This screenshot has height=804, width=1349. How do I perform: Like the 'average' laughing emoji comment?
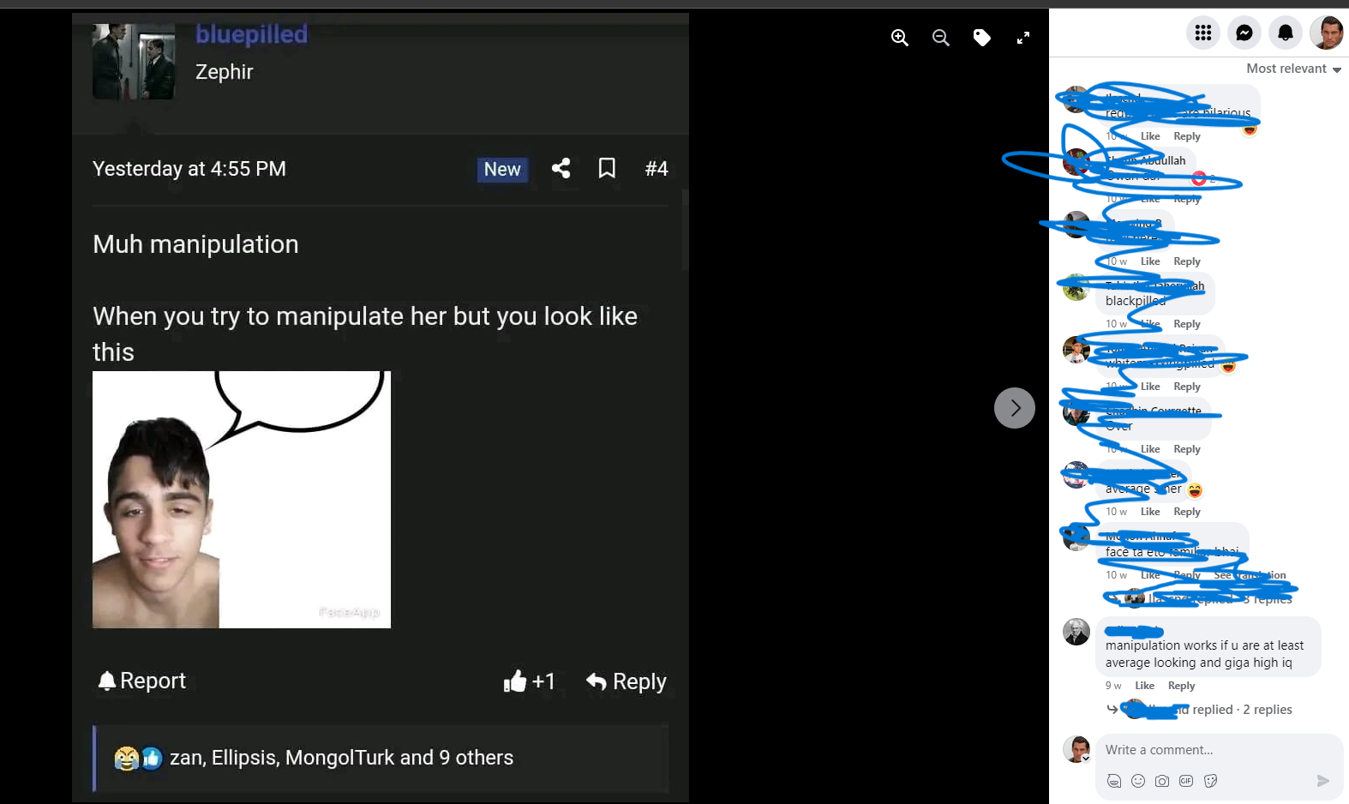pyautogui.click(x=1150, y=512)
